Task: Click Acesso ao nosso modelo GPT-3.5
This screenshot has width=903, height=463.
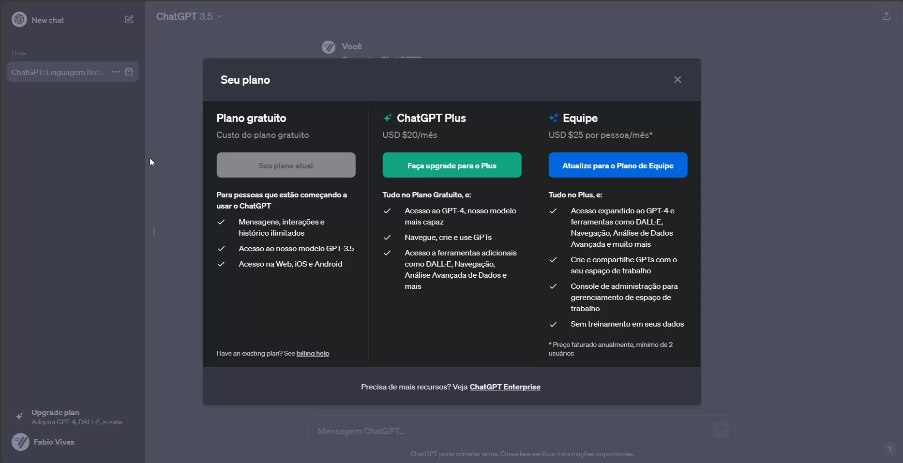Action: [296, 249]
